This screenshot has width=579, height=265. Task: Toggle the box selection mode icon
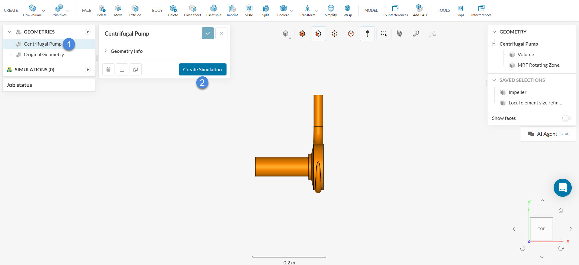coord(384,34)
